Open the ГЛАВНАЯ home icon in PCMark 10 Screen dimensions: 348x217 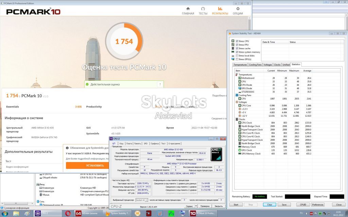pyautogui.click(x=188, y=8)
